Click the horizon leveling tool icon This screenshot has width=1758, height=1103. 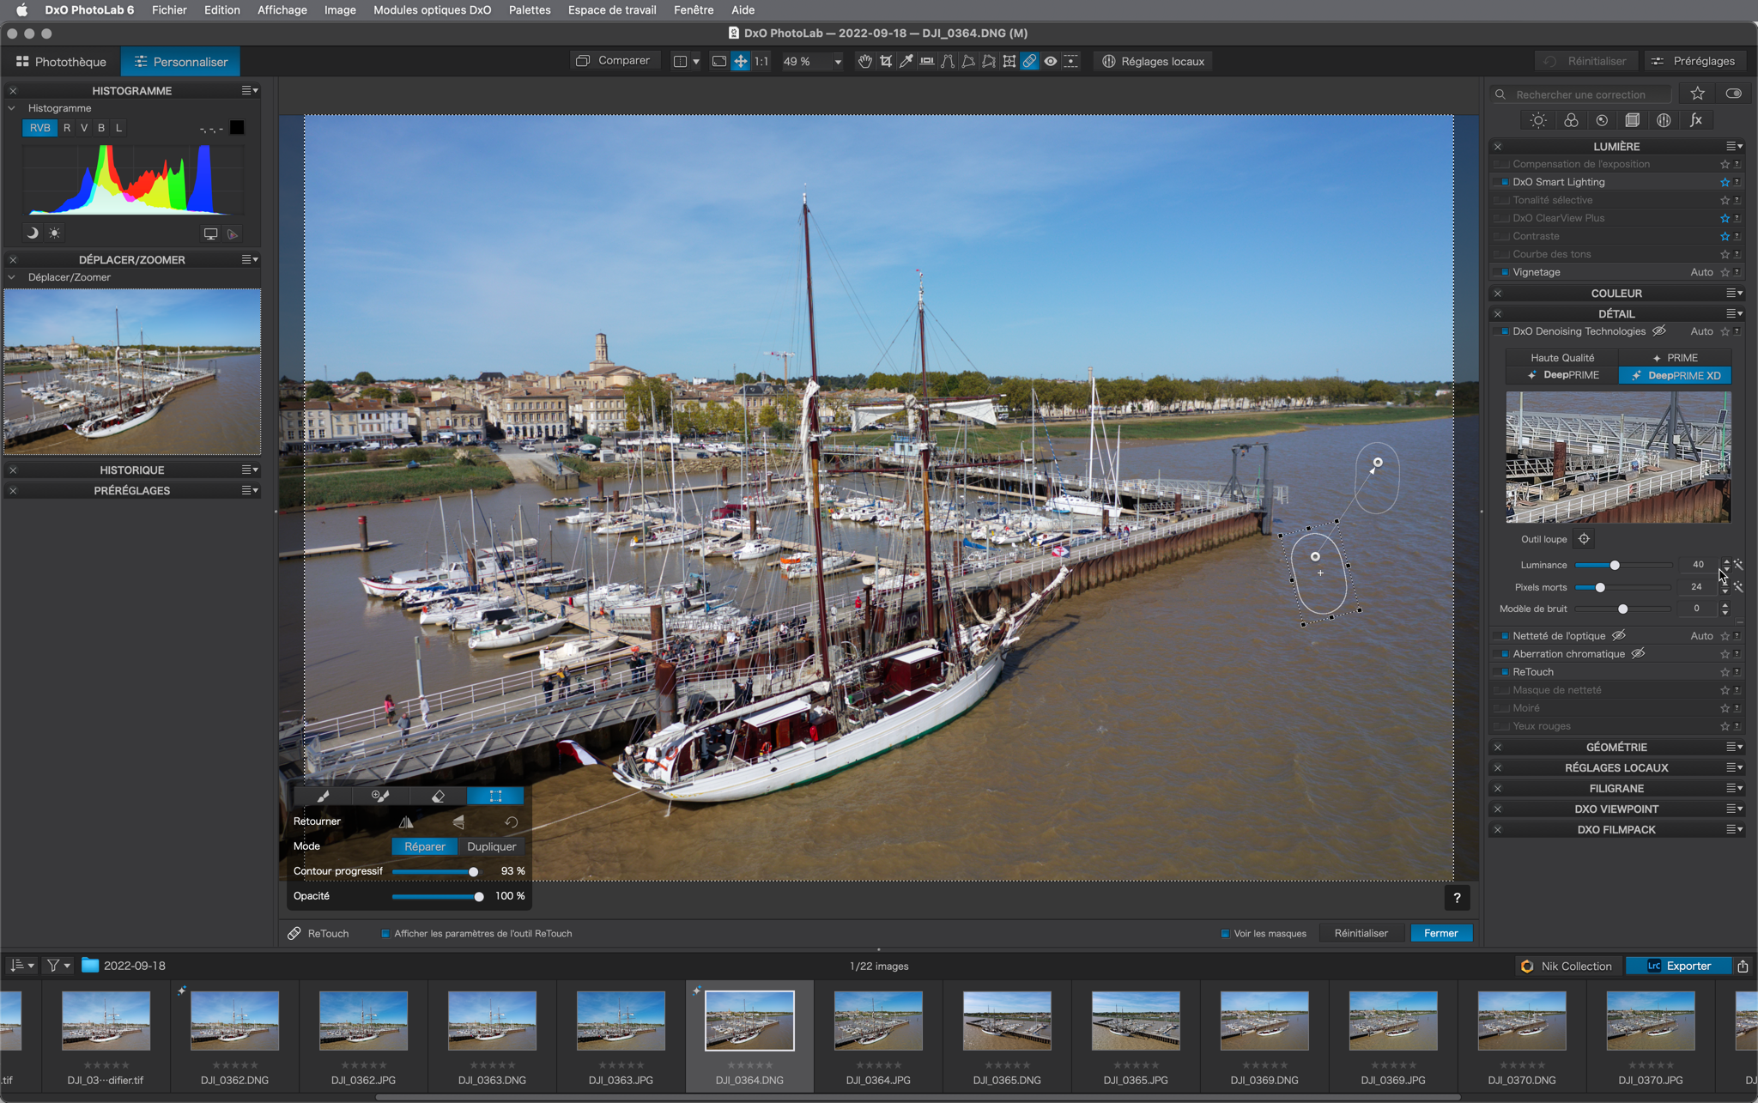(x=927, y=61)
